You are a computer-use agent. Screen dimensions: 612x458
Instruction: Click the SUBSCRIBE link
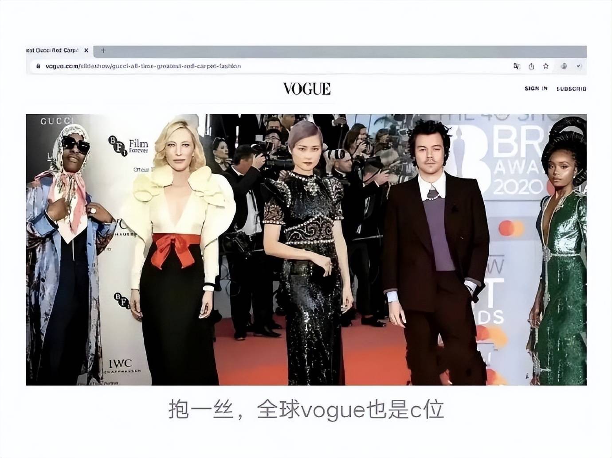(x=571, y=89)
